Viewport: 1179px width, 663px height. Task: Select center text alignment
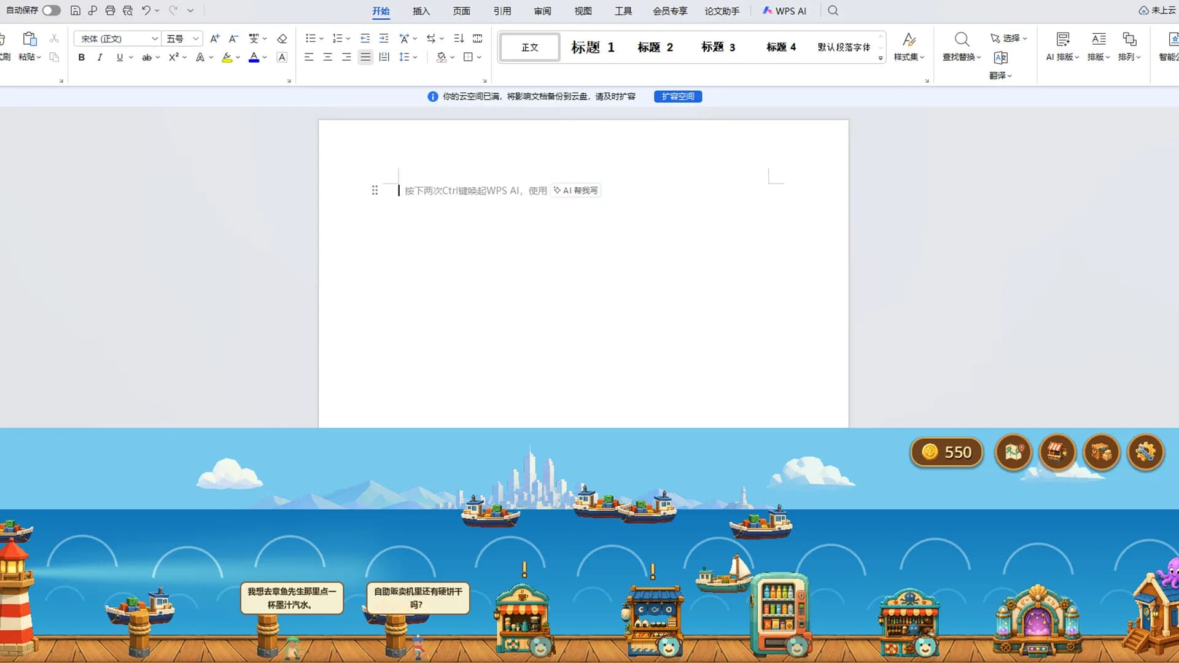click(328, 57)
